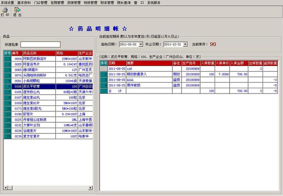Click the 25MG*100T spec cell

pyautogui.click(x=67, y=59)
